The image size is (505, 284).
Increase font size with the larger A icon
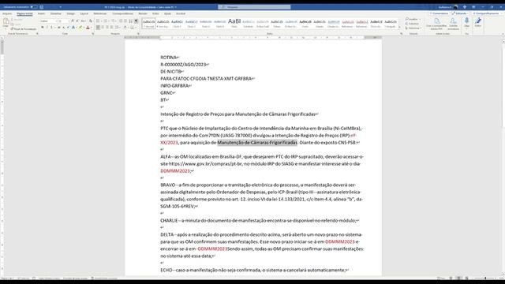coord(73,21)
